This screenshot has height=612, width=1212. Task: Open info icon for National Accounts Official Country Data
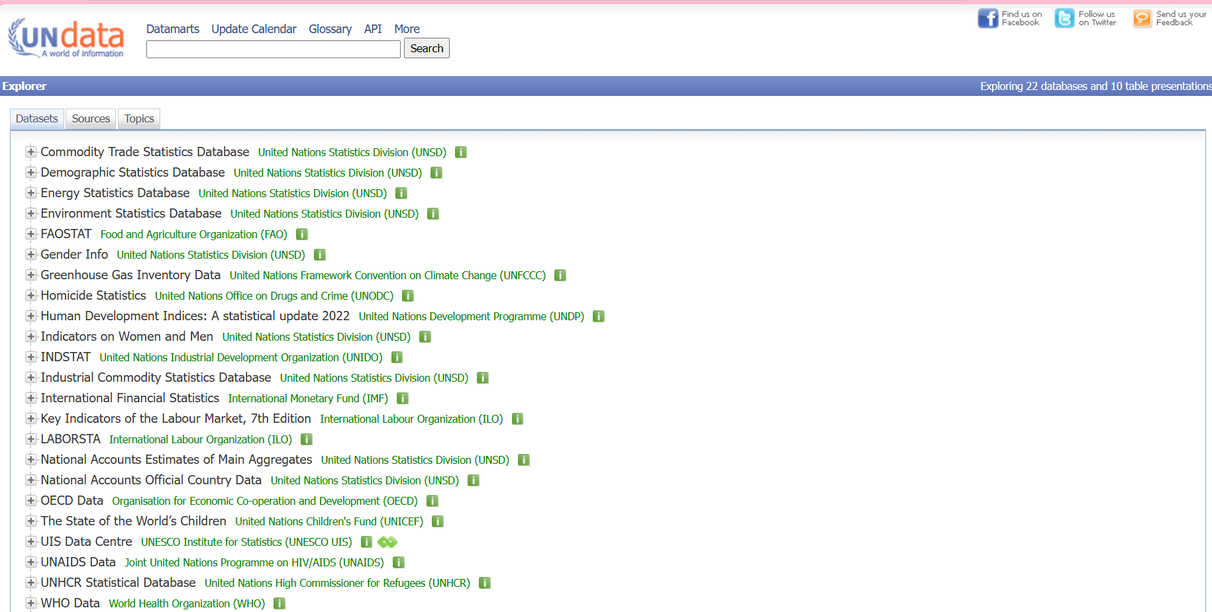point(474,480)
